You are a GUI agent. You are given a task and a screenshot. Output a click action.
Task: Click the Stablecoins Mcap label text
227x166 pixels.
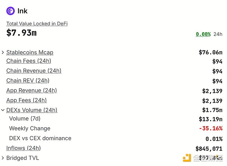point(30,52)
